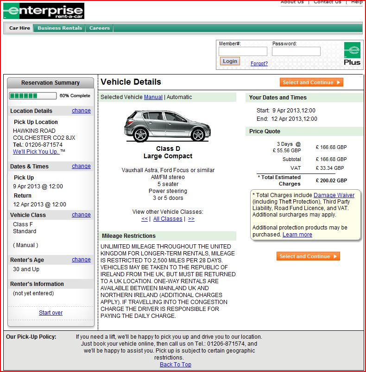Viewport: 366px width, 372px height.
Task: Click the Our Pick-Up Policy label
Action: (x=31, y=337)
